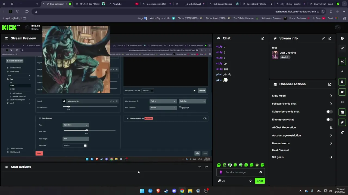The image size is (348, 195).
Task: Switch to Speedtest by Ookla tab
Action: point(257,4)
